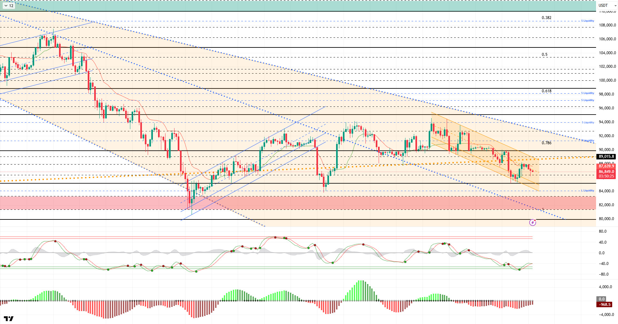Select the black 89,015.8 price label
Screen dimensions: 618x324
pos(606,157)
